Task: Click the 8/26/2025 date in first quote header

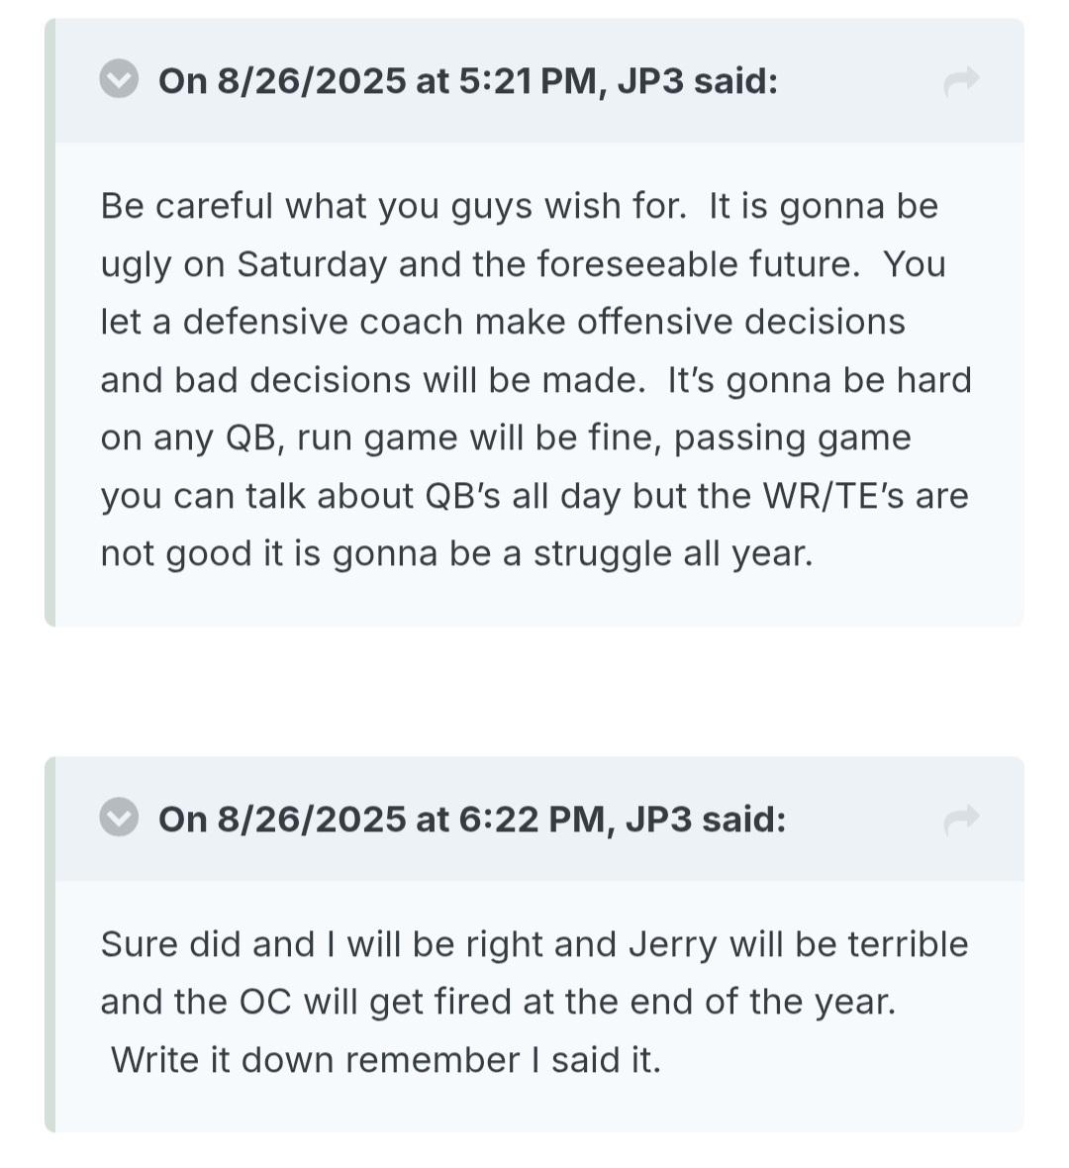Action: [x=312, y=80]
